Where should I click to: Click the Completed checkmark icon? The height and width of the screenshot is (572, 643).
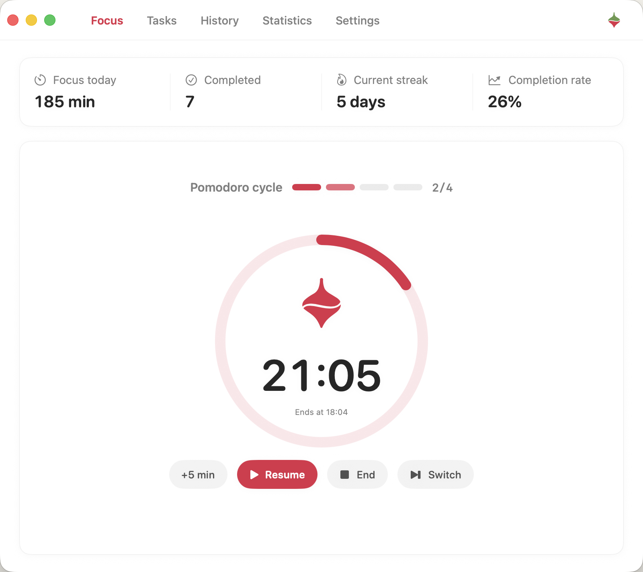click(x=191, y=80)
